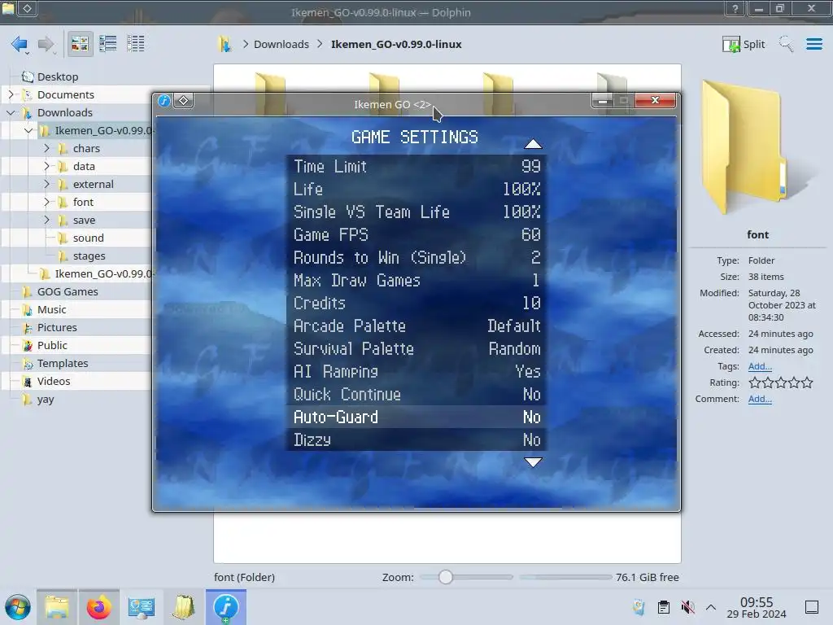
Task: Open yay folder in tree
Action: coord(46,399)
